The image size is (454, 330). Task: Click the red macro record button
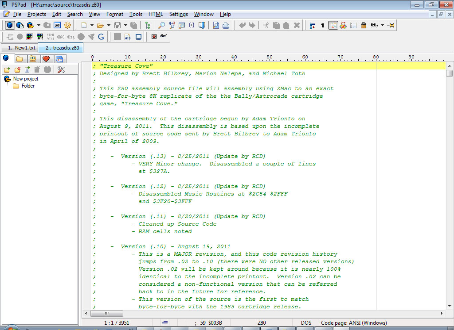pos(154,37)
